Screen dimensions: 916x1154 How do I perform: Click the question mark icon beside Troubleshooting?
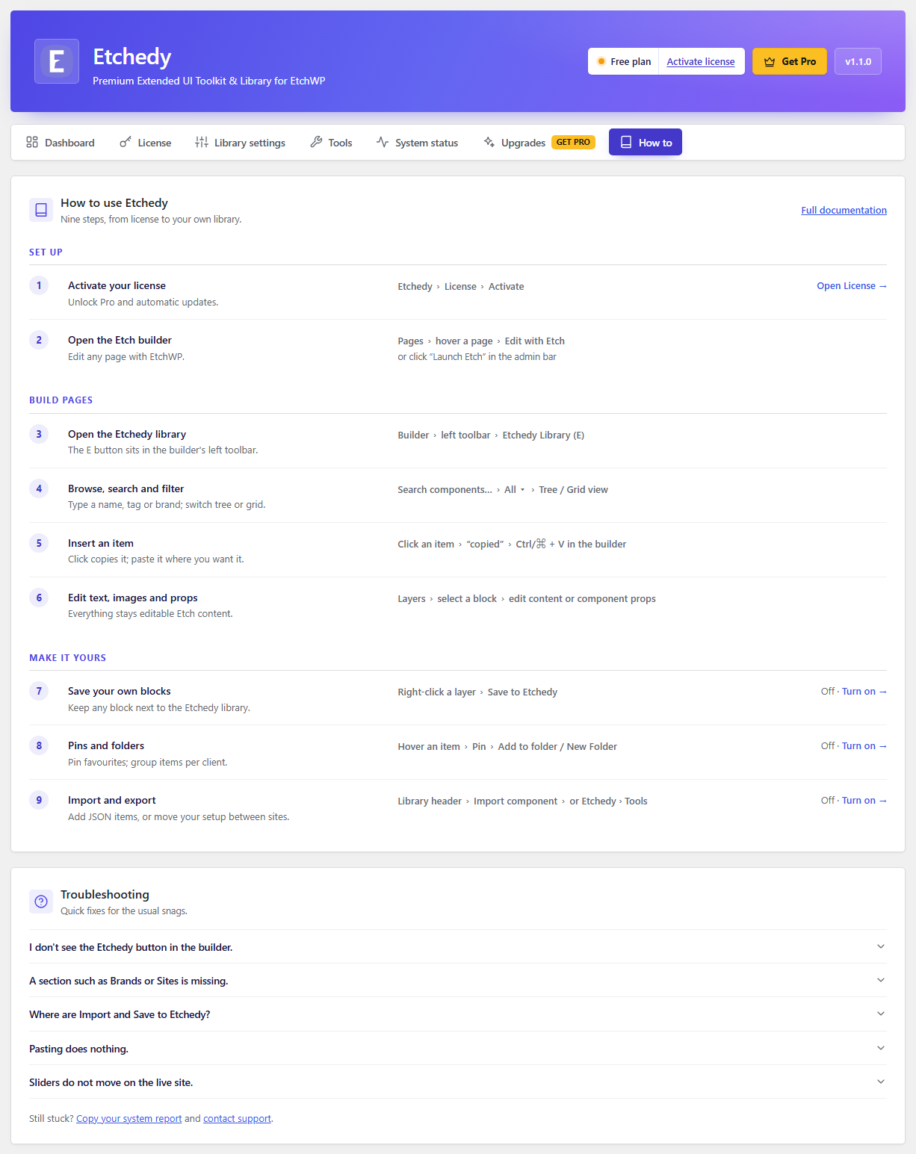(x=41, y=902)
